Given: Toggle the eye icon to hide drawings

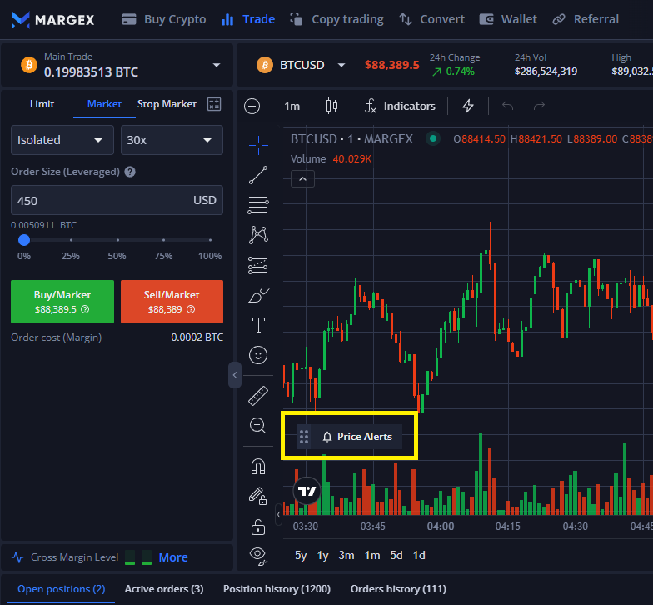Looking at the screenshot, I should (x=258, y=553).
